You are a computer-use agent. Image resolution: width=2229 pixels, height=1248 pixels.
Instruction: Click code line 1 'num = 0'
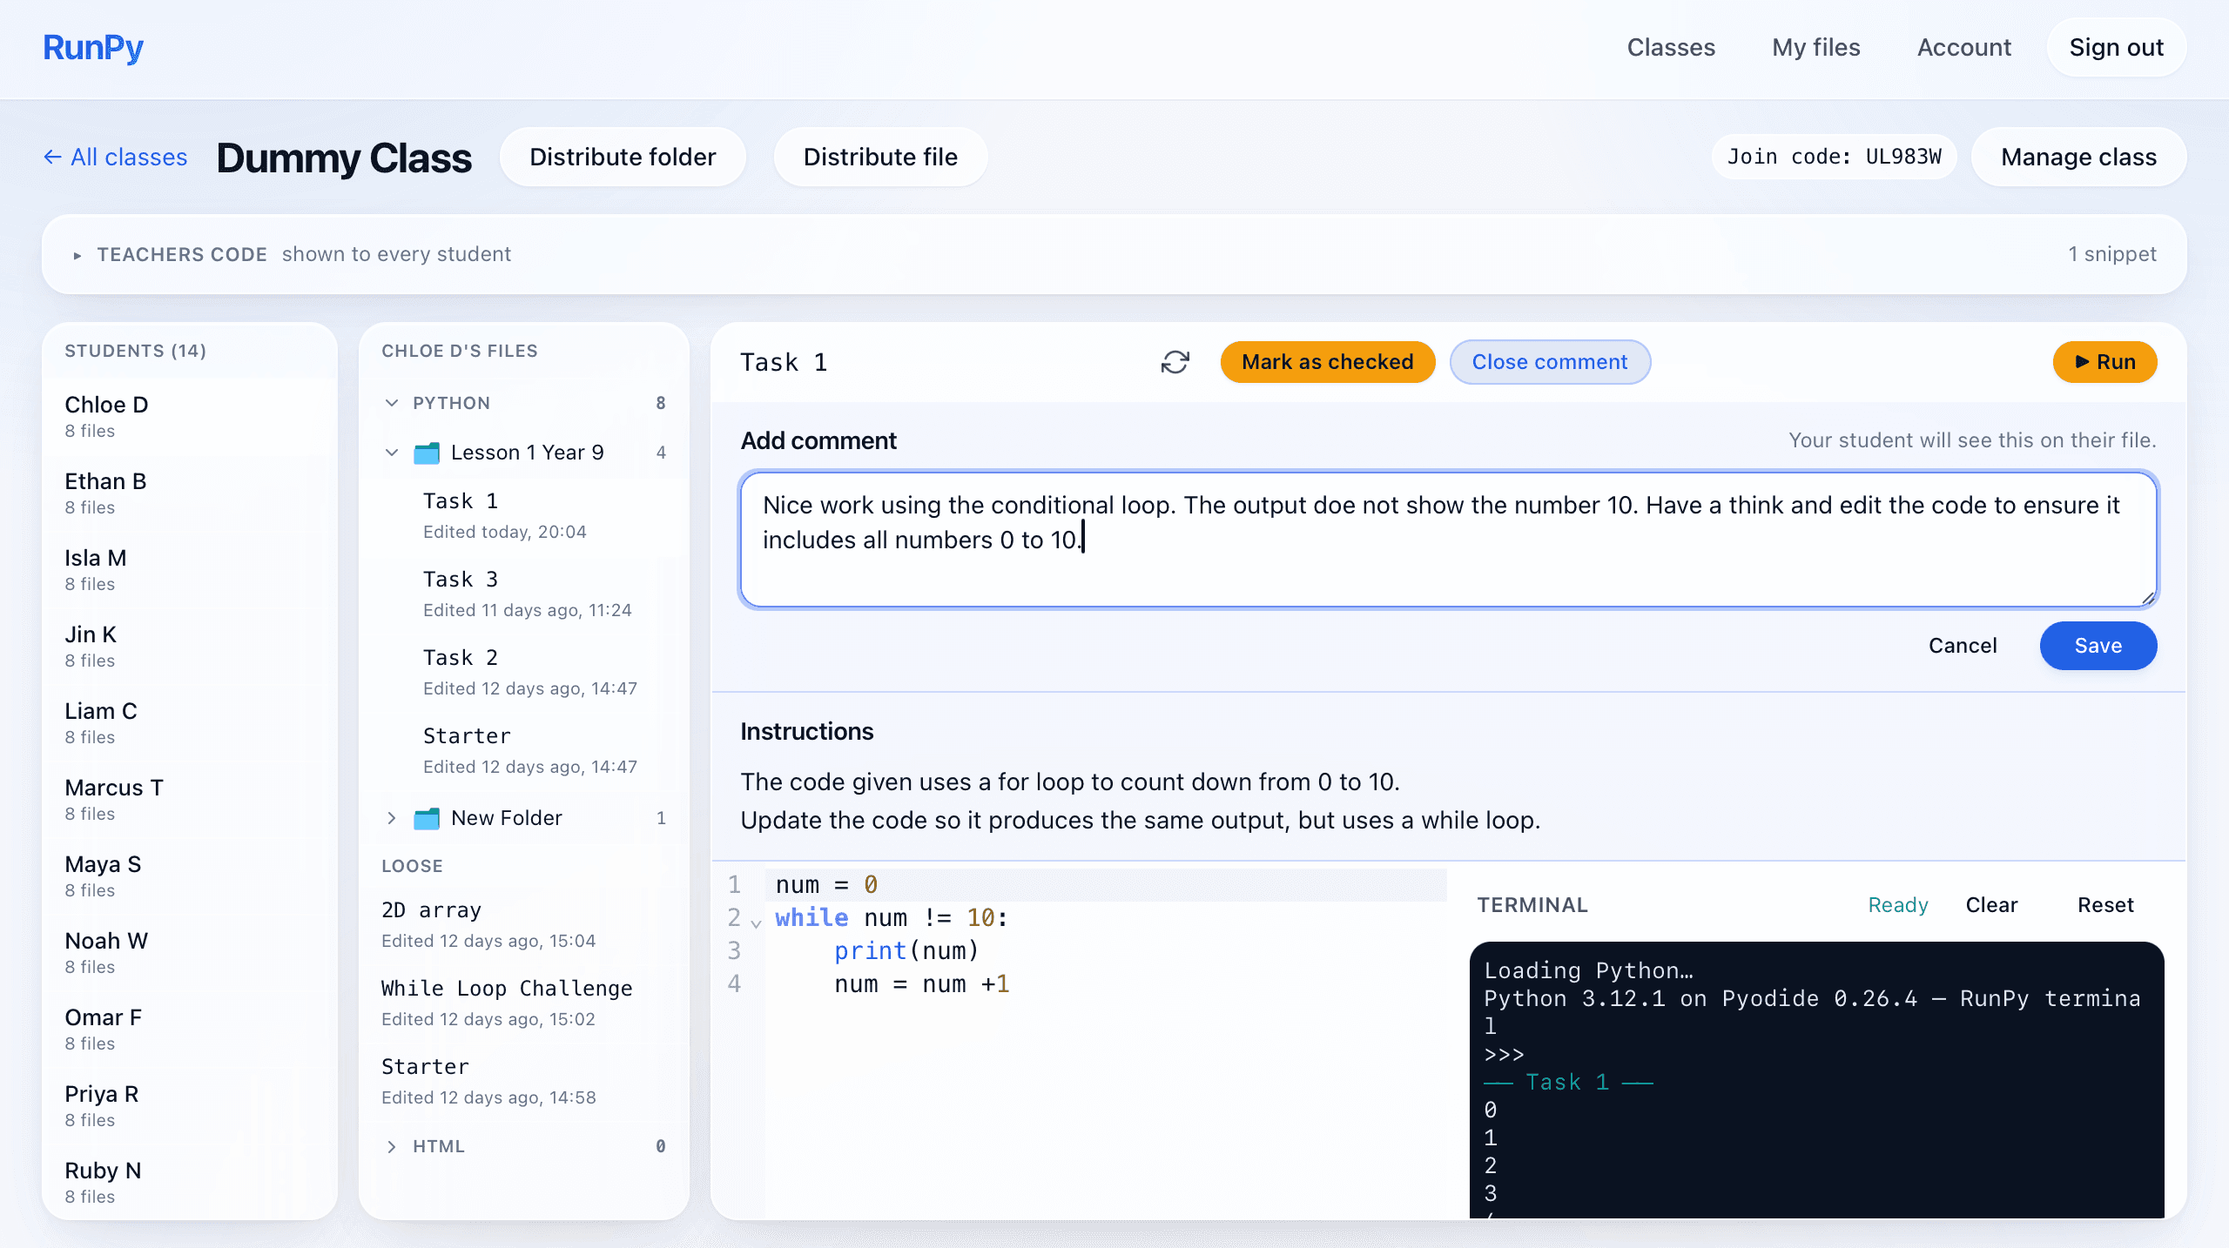click(x=825, y=885)
